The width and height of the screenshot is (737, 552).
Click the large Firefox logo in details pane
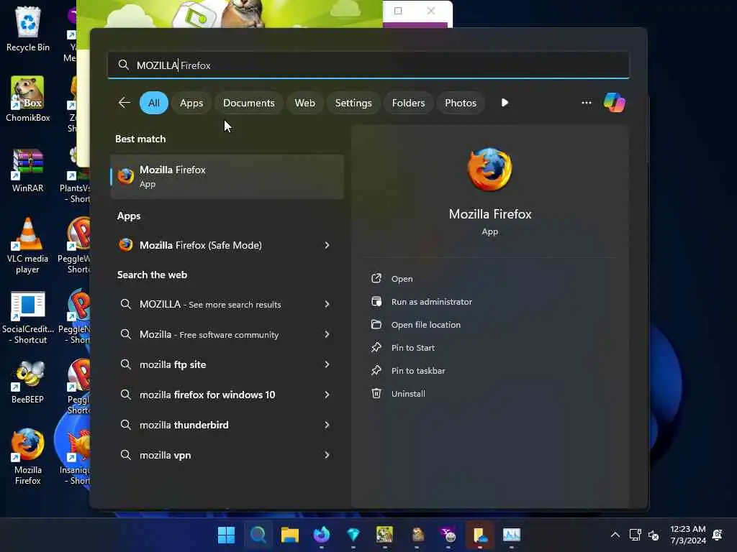point(489,170)
